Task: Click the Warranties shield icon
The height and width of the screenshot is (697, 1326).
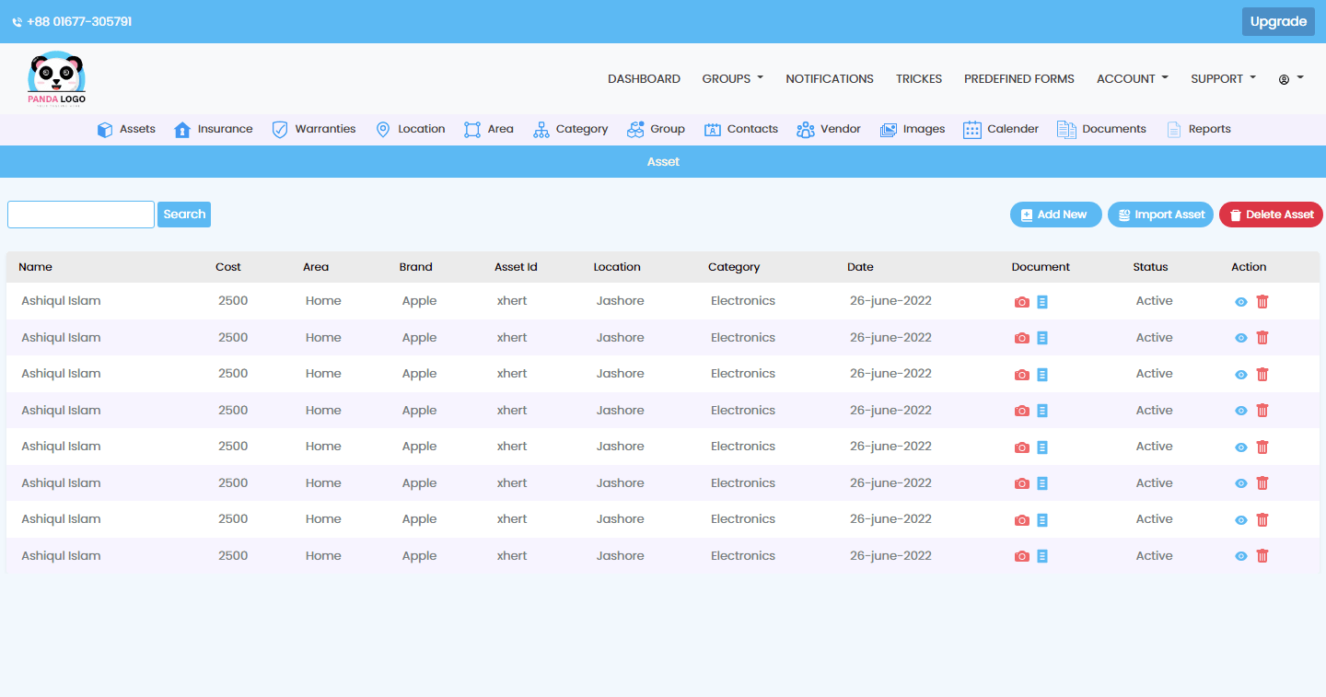Action: click(x=280, y=130)
